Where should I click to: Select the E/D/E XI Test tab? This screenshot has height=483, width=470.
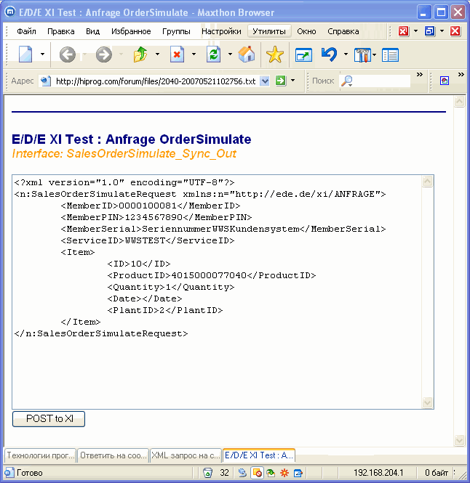click(x=259, y=455)
